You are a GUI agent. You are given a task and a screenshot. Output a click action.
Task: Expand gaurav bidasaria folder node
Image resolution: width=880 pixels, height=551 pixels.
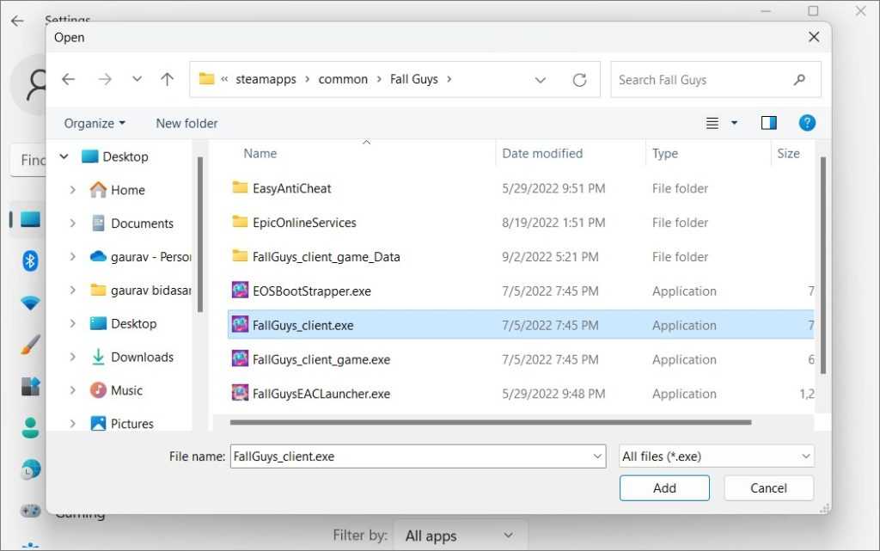(72, 290)
